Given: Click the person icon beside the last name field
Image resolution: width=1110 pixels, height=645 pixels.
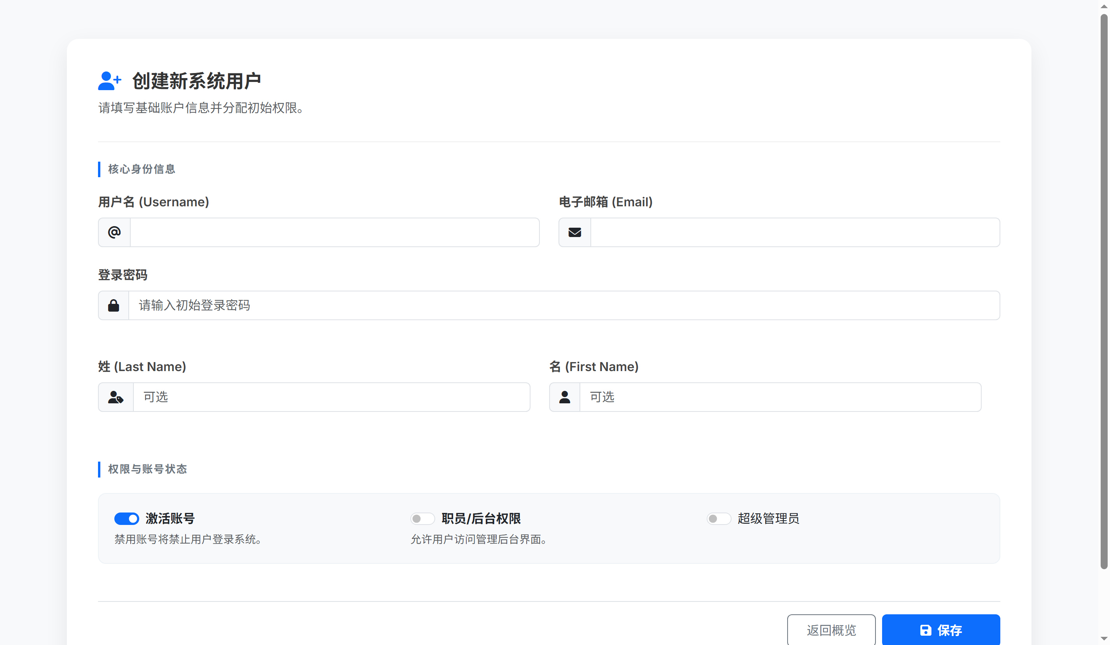Looking at the screenshot, I should pyautogui.click(x=115, y=397).
